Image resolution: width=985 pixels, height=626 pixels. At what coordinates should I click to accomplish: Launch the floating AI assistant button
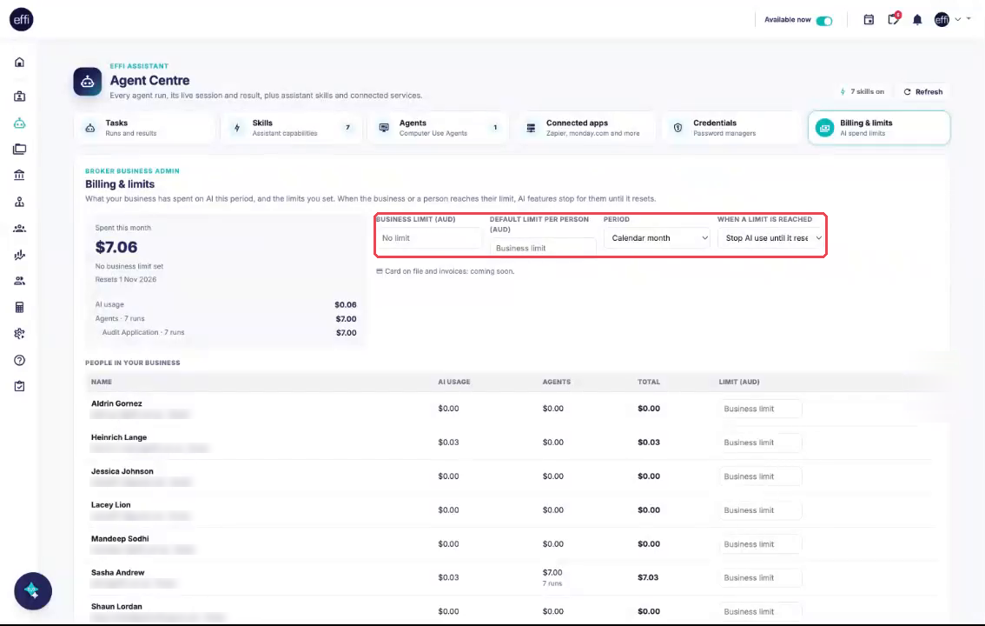[x=33, y=591]
